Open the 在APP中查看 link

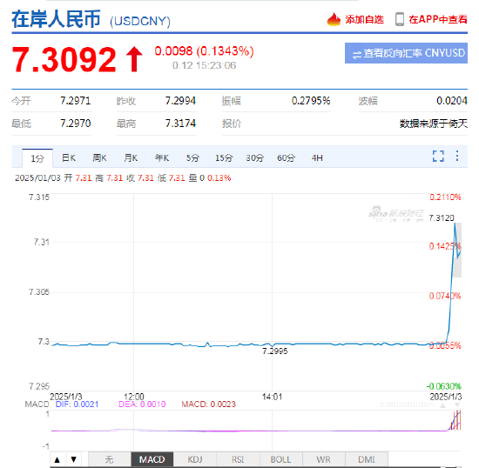pos(438,19)
